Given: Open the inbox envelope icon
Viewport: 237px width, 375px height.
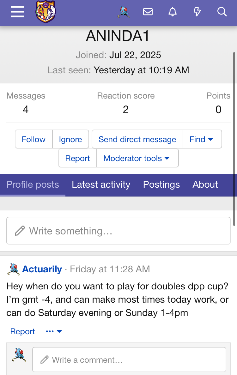Looking at the screenshot, I should 148,12.
